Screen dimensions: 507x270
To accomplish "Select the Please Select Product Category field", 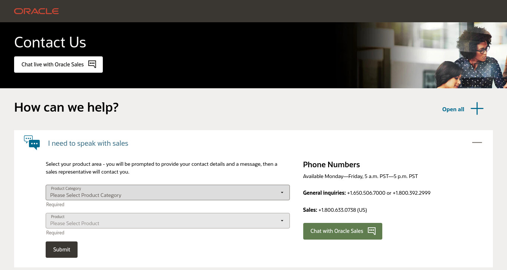I will pyautogui.click(x=168, y=192).
